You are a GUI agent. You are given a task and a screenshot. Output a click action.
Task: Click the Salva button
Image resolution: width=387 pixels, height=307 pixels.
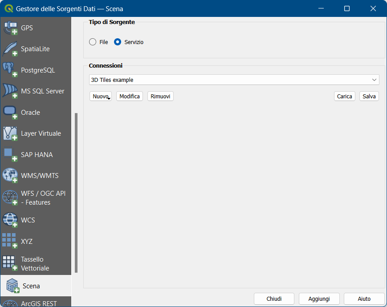(369, 96)
